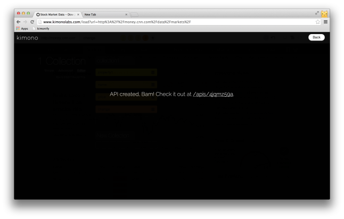
Task: Click the Chrome profile avatar icon
Action: coord(324,14)
